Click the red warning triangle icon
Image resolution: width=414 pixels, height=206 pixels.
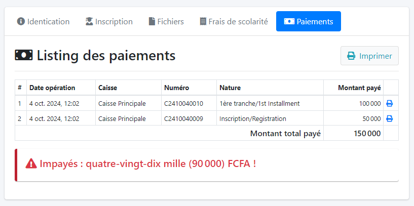click(x=31, y=163)
